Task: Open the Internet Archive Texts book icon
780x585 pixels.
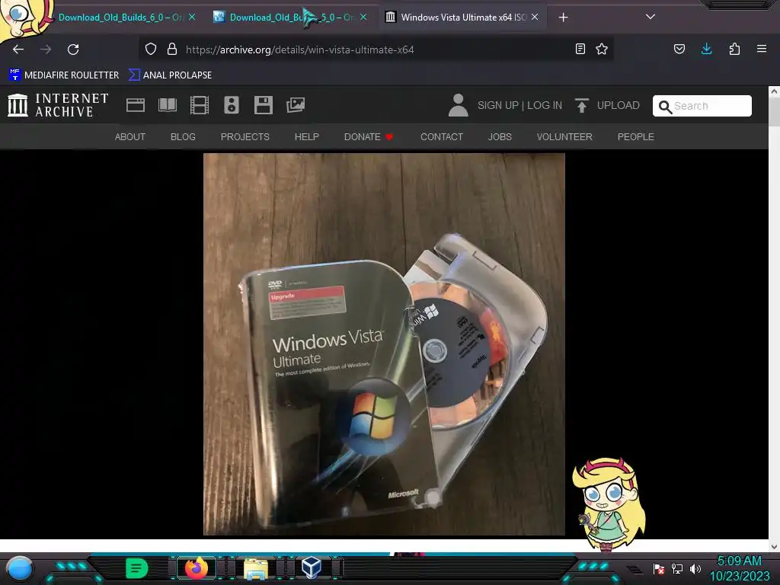Action: (x=168, y=105)
